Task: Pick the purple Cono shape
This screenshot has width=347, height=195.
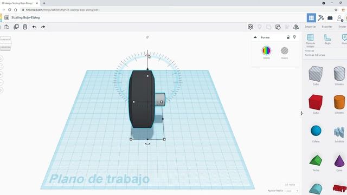Action: tap(339, 161)
